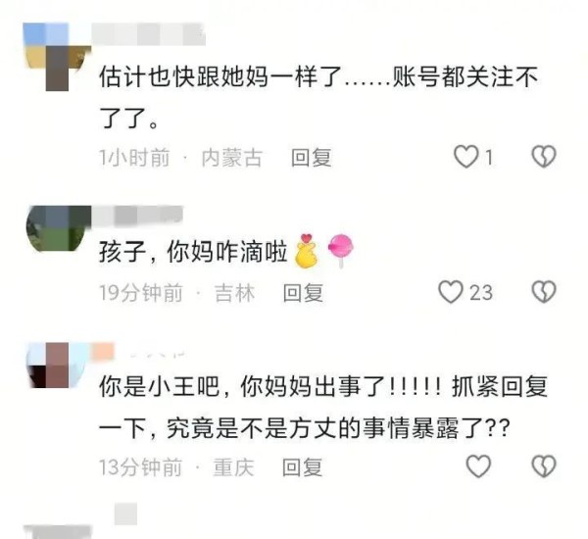
Task: Select the comment text 你是小王吧
Action: pyautogui.click(x=159, y=387)
